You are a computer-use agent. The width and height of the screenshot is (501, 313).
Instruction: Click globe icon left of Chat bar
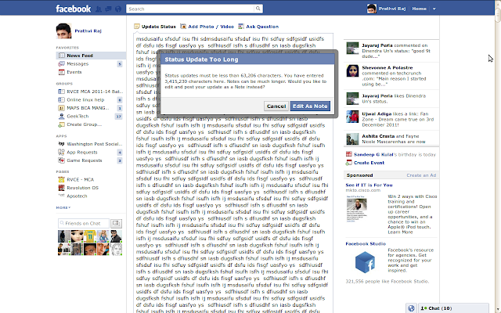411,308
